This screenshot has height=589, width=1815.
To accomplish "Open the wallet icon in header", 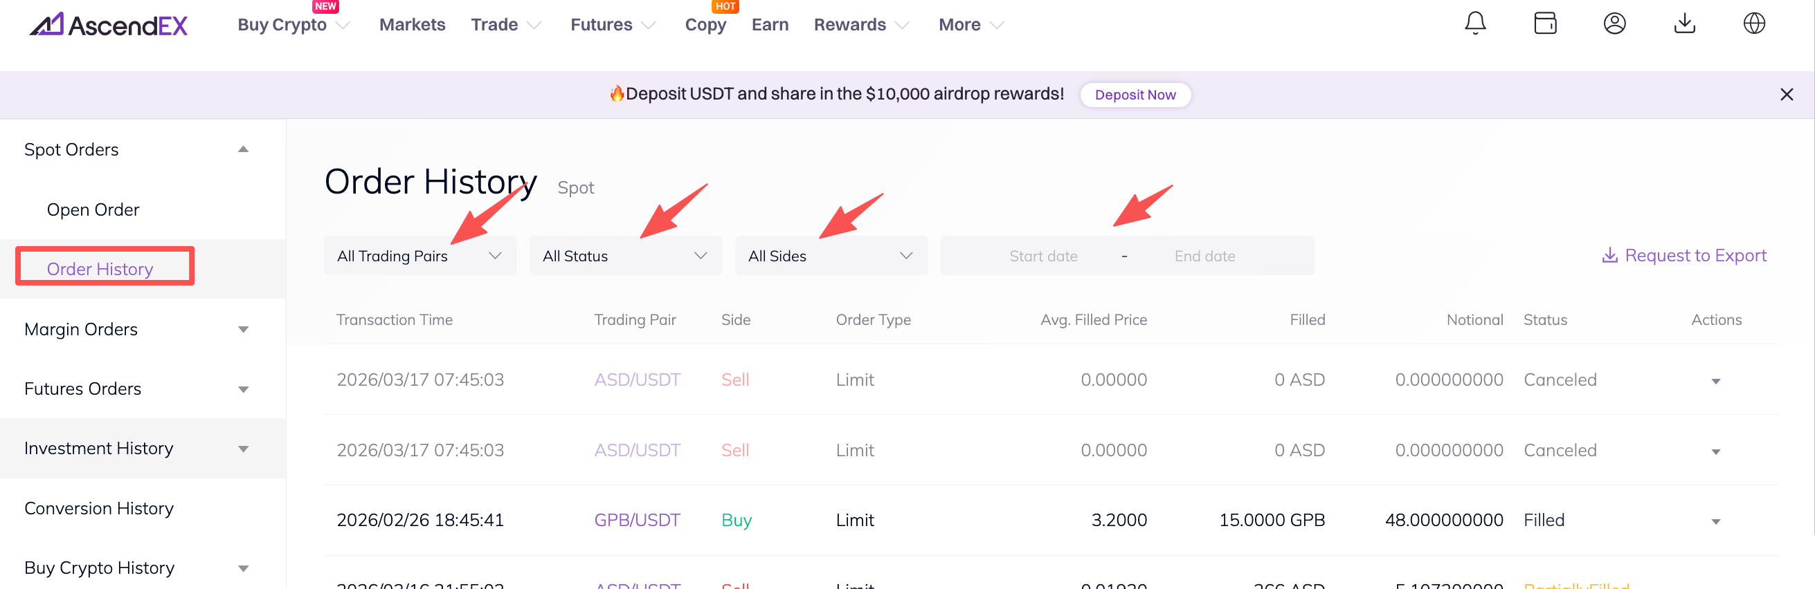I will [1544, 24].
